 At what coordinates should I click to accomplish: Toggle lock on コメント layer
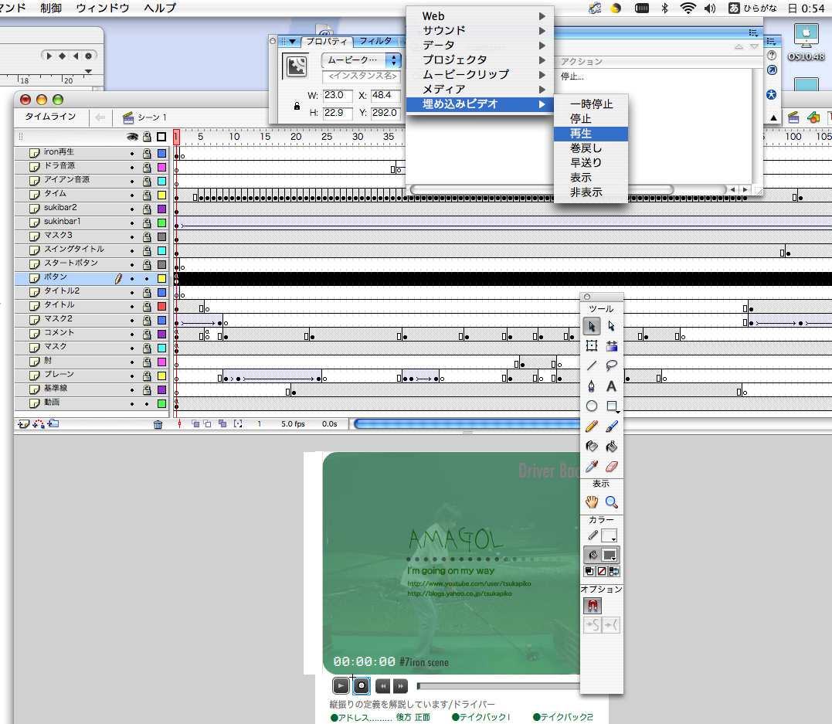click(x=147, y=335)
